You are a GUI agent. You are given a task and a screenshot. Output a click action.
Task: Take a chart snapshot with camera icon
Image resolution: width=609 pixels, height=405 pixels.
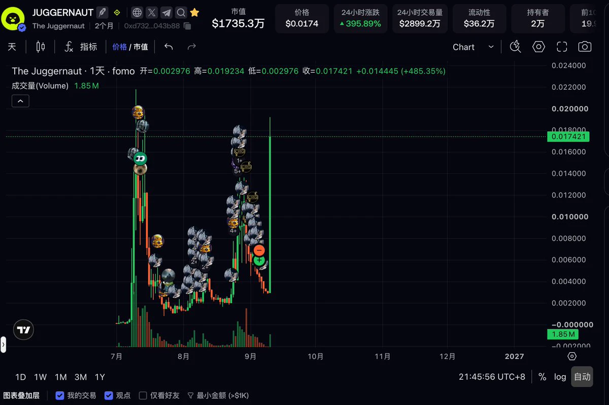coord(585,47)
